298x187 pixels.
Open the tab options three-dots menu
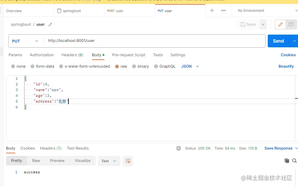(x=223, y=10)
